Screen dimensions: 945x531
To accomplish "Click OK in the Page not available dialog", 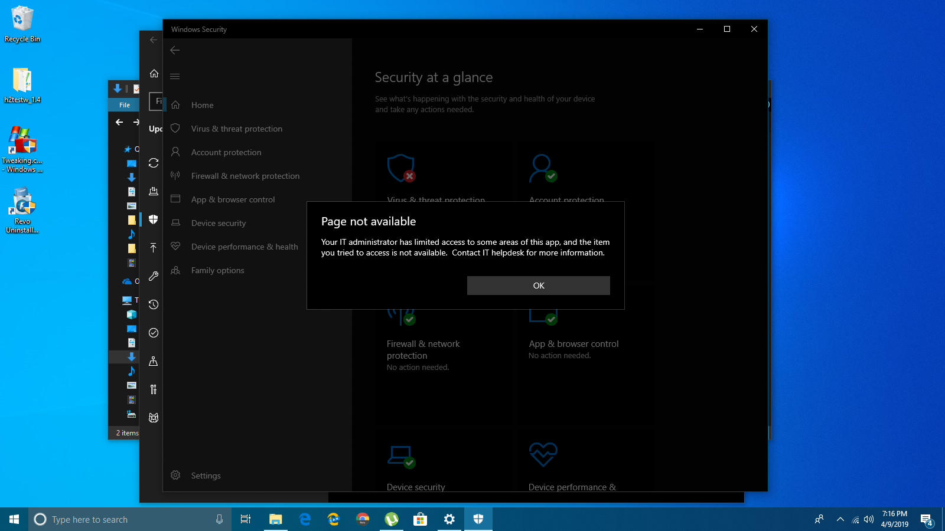I will click(538, 286).
